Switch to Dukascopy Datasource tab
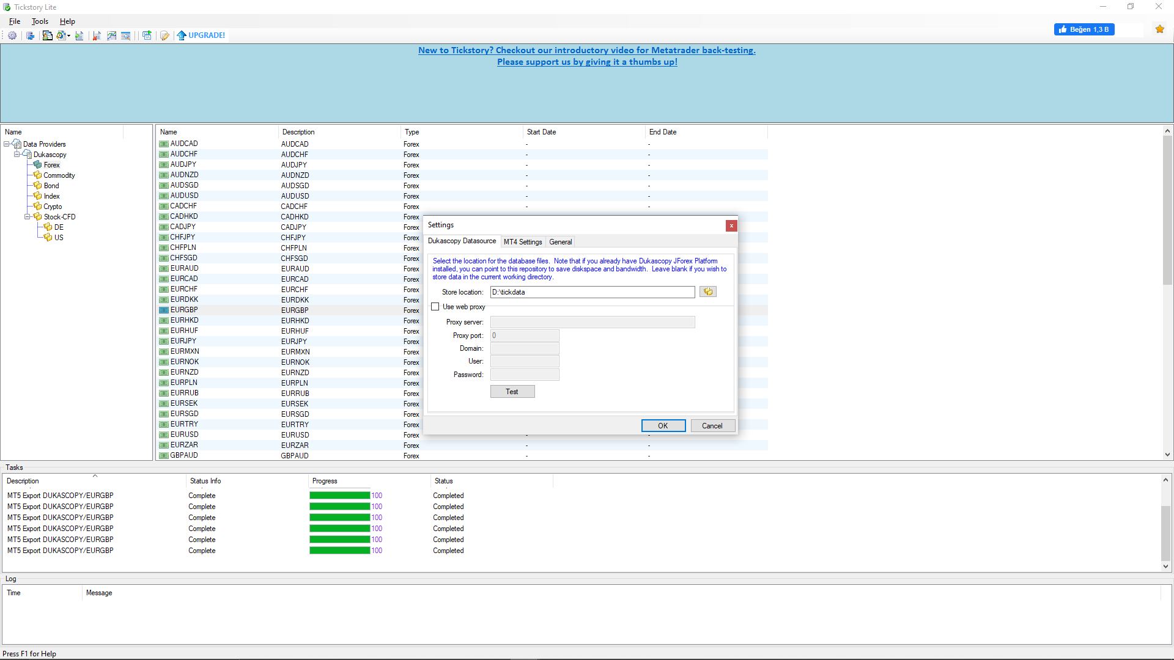The image size is (1174, 660). (x=462, y=241)
